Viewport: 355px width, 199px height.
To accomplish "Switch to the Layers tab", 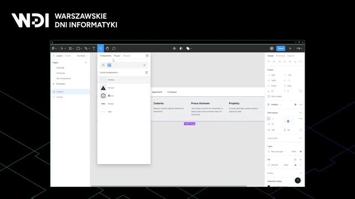I will click(x=59, y=56).
